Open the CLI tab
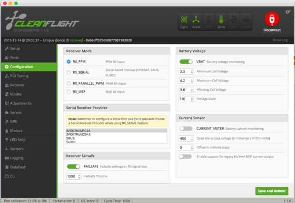The image size is (295, 203). point(29,176)
